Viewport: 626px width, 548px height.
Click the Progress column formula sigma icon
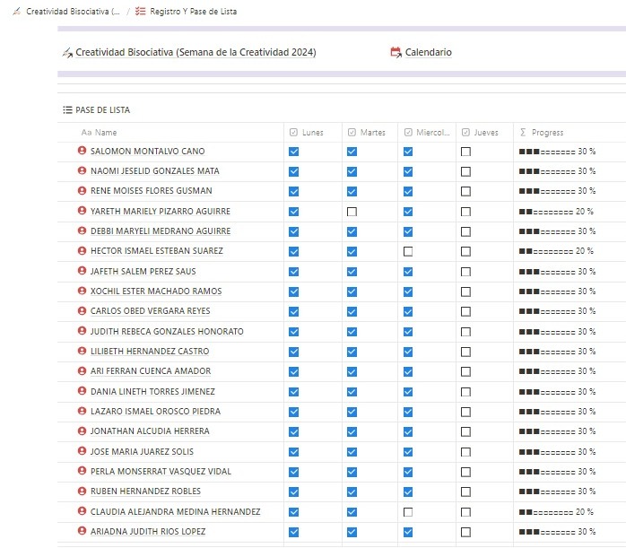click(523, 133)
